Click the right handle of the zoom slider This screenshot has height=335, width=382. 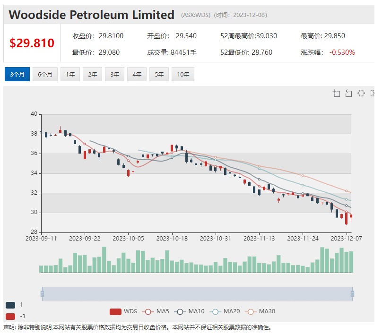point(352,294)
